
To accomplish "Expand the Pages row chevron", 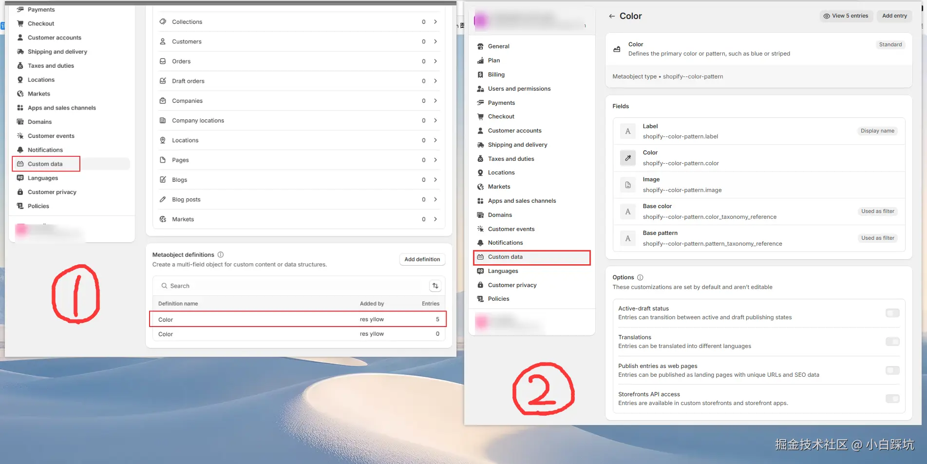I will [x=435, y=160].
